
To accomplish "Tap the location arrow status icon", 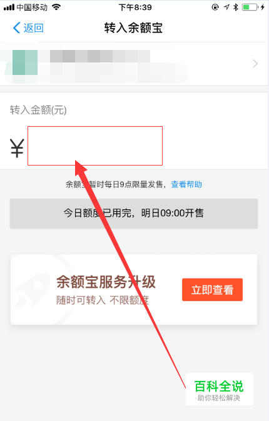I will 226,7.
